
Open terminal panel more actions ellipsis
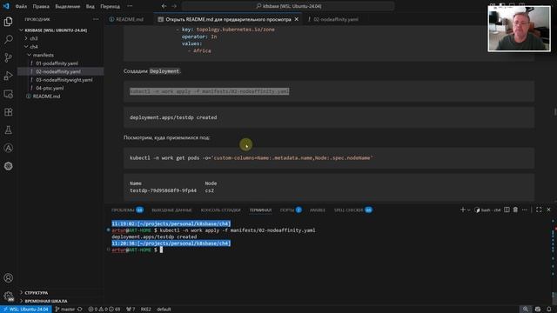(525, 210)
